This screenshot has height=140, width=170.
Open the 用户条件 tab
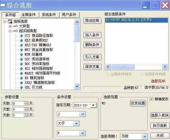pos(69,15)
